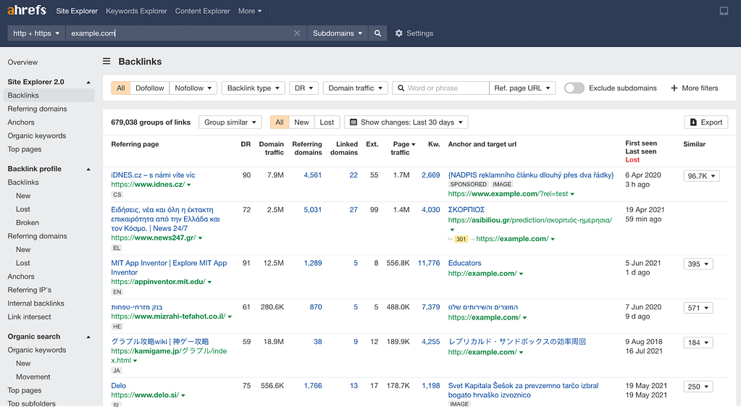Open Anchors under Site Explorer 2.0
The height and width of the screenshot is (407, 741).
tap(21, 122)
